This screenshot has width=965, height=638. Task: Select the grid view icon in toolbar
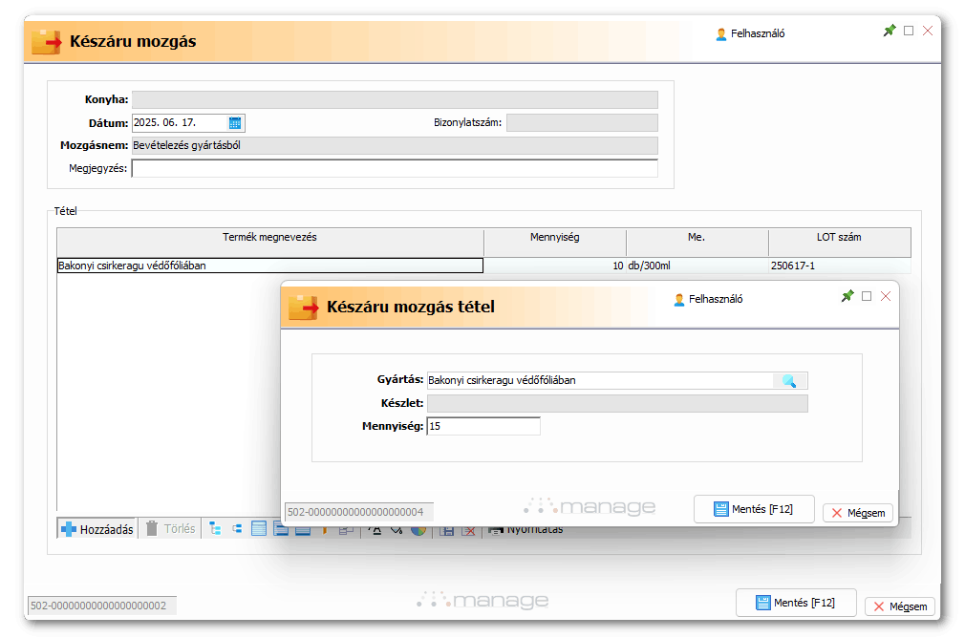coord(258,529)
